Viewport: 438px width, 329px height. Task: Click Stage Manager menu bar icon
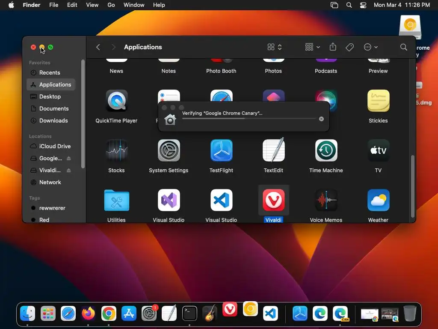pyautogui.click(x=334, y=5)
